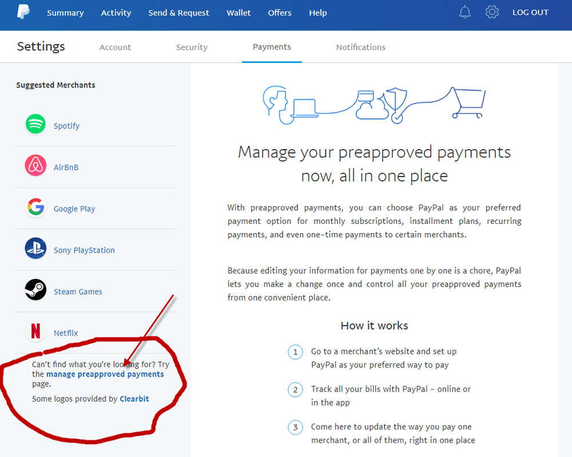Open the Offers menu item
572x457 pixels.
click(280, 13)
